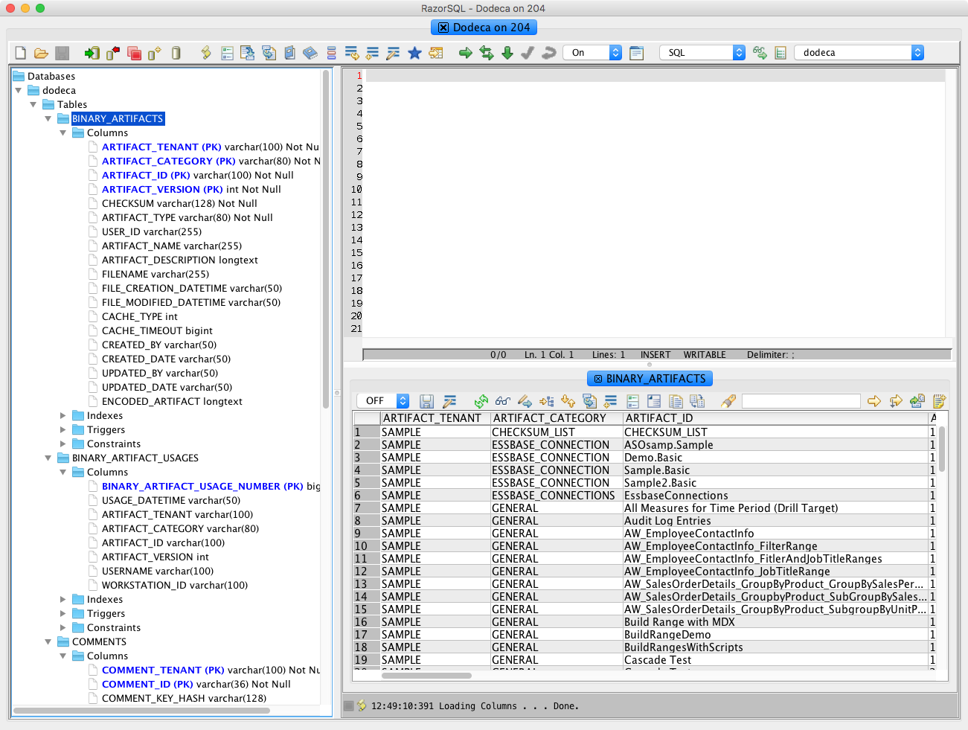Click the results table horizontal scrollbar
The height and width of the screenshot is (730, 968).
point(426,676)
